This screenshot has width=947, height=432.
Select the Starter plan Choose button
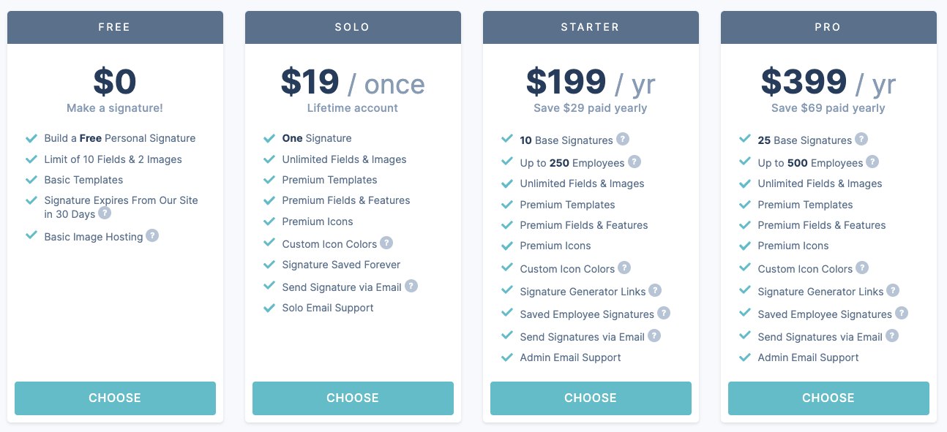coord(591,398)
